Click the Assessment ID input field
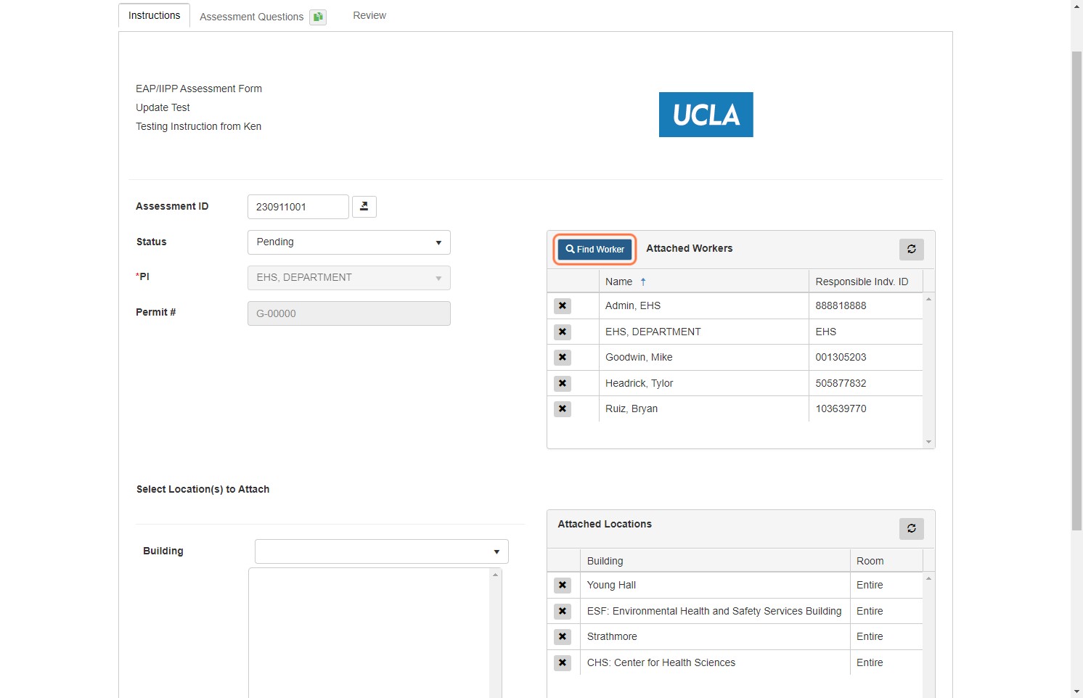 [x=298, y=207]
